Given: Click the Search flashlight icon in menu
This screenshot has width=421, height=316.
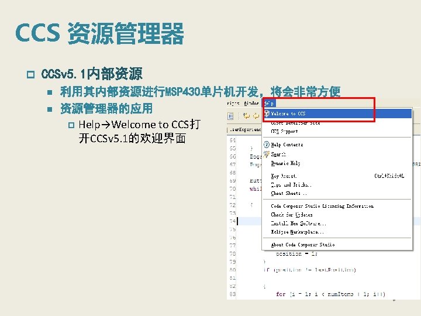Looking at the screenshot, I should click(267, 154).
